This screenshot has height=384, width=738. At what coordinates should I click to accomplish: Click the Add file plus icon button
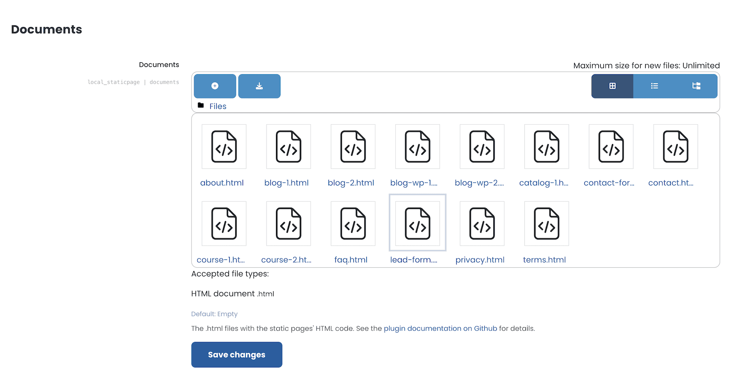click(215, 86)
